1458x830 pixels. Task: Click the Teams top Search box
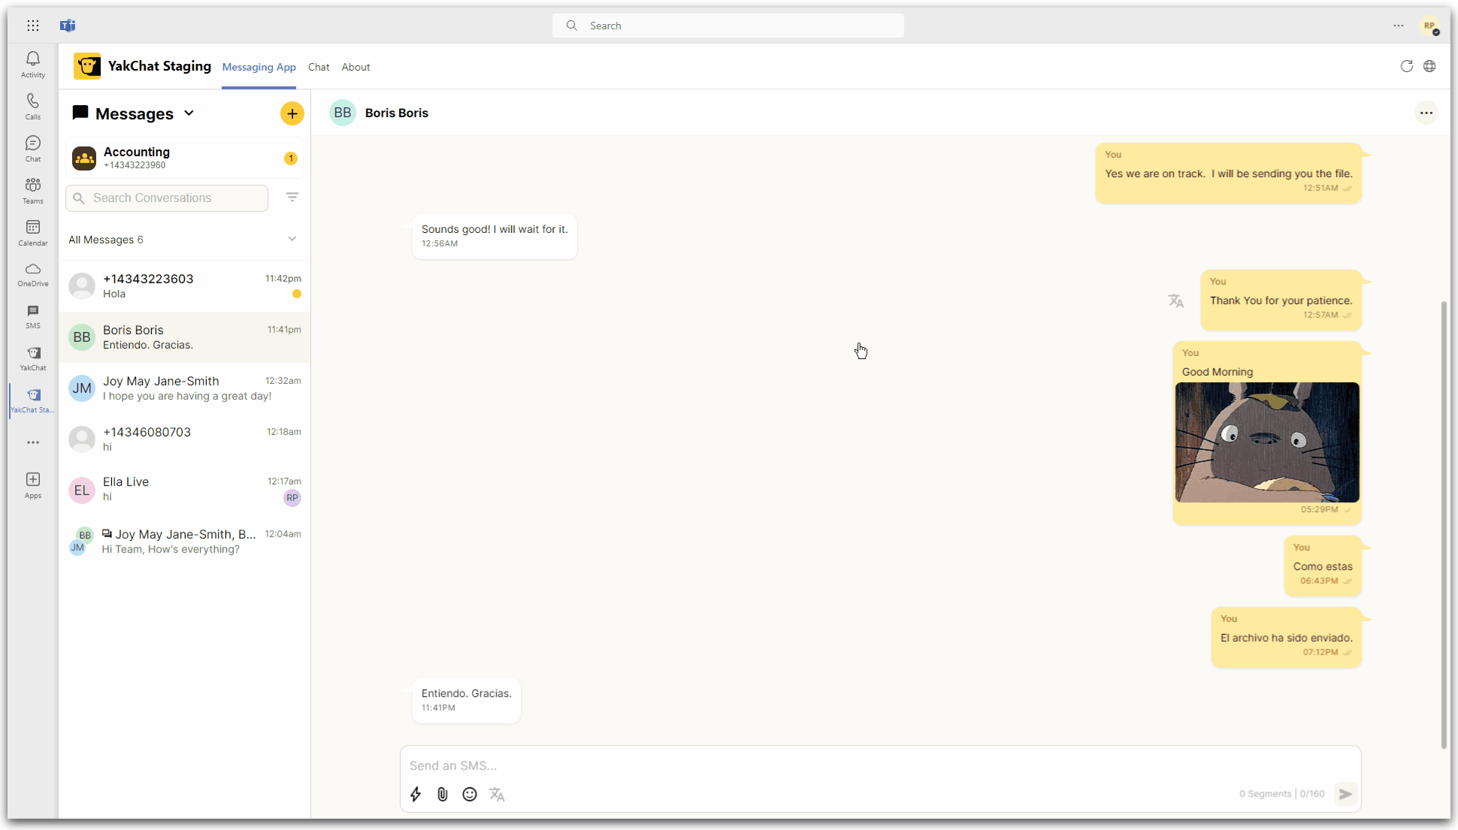tap(727, 26)
